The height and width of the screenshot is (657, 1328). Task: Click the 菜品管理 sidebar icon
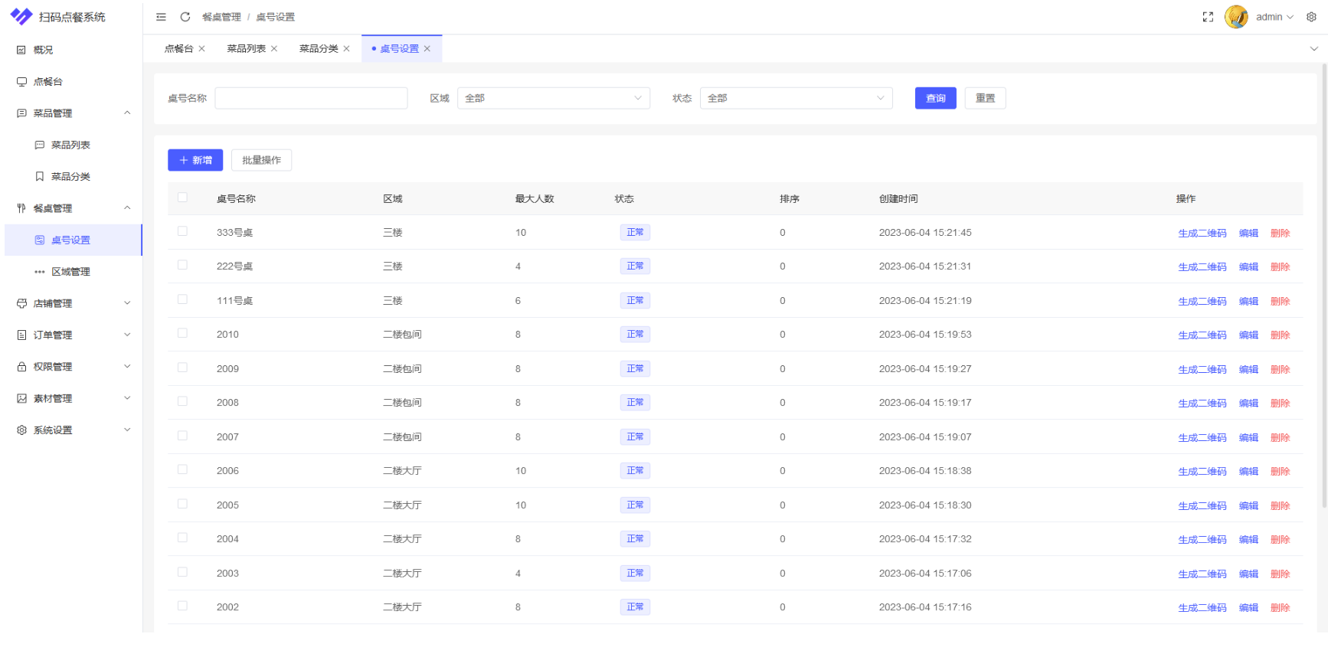click(21, 113)
